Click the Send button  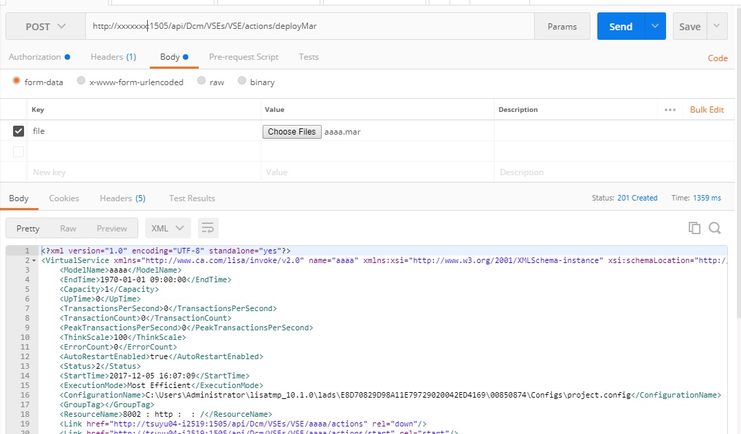(x=621, y=25)
